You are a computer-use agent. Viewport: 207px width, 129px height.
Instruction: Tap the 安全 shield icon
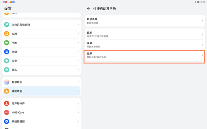pyautogui.click(x=7, y=61)
